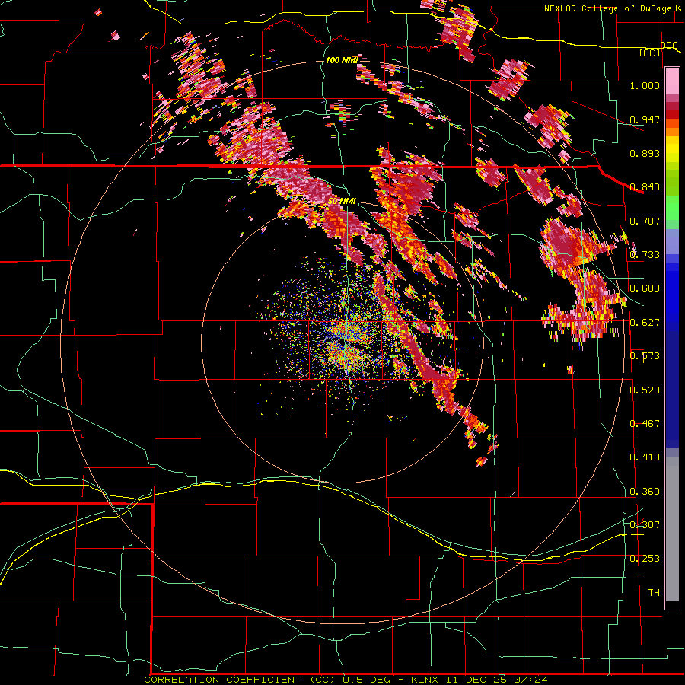Select the 0.787 color scale value
Viewport: 685px width, 685px height.
click(x=645, y=221)
